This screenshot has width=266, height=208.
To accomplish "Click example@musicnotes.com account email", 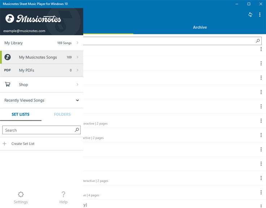I will [x=24, y=31].
